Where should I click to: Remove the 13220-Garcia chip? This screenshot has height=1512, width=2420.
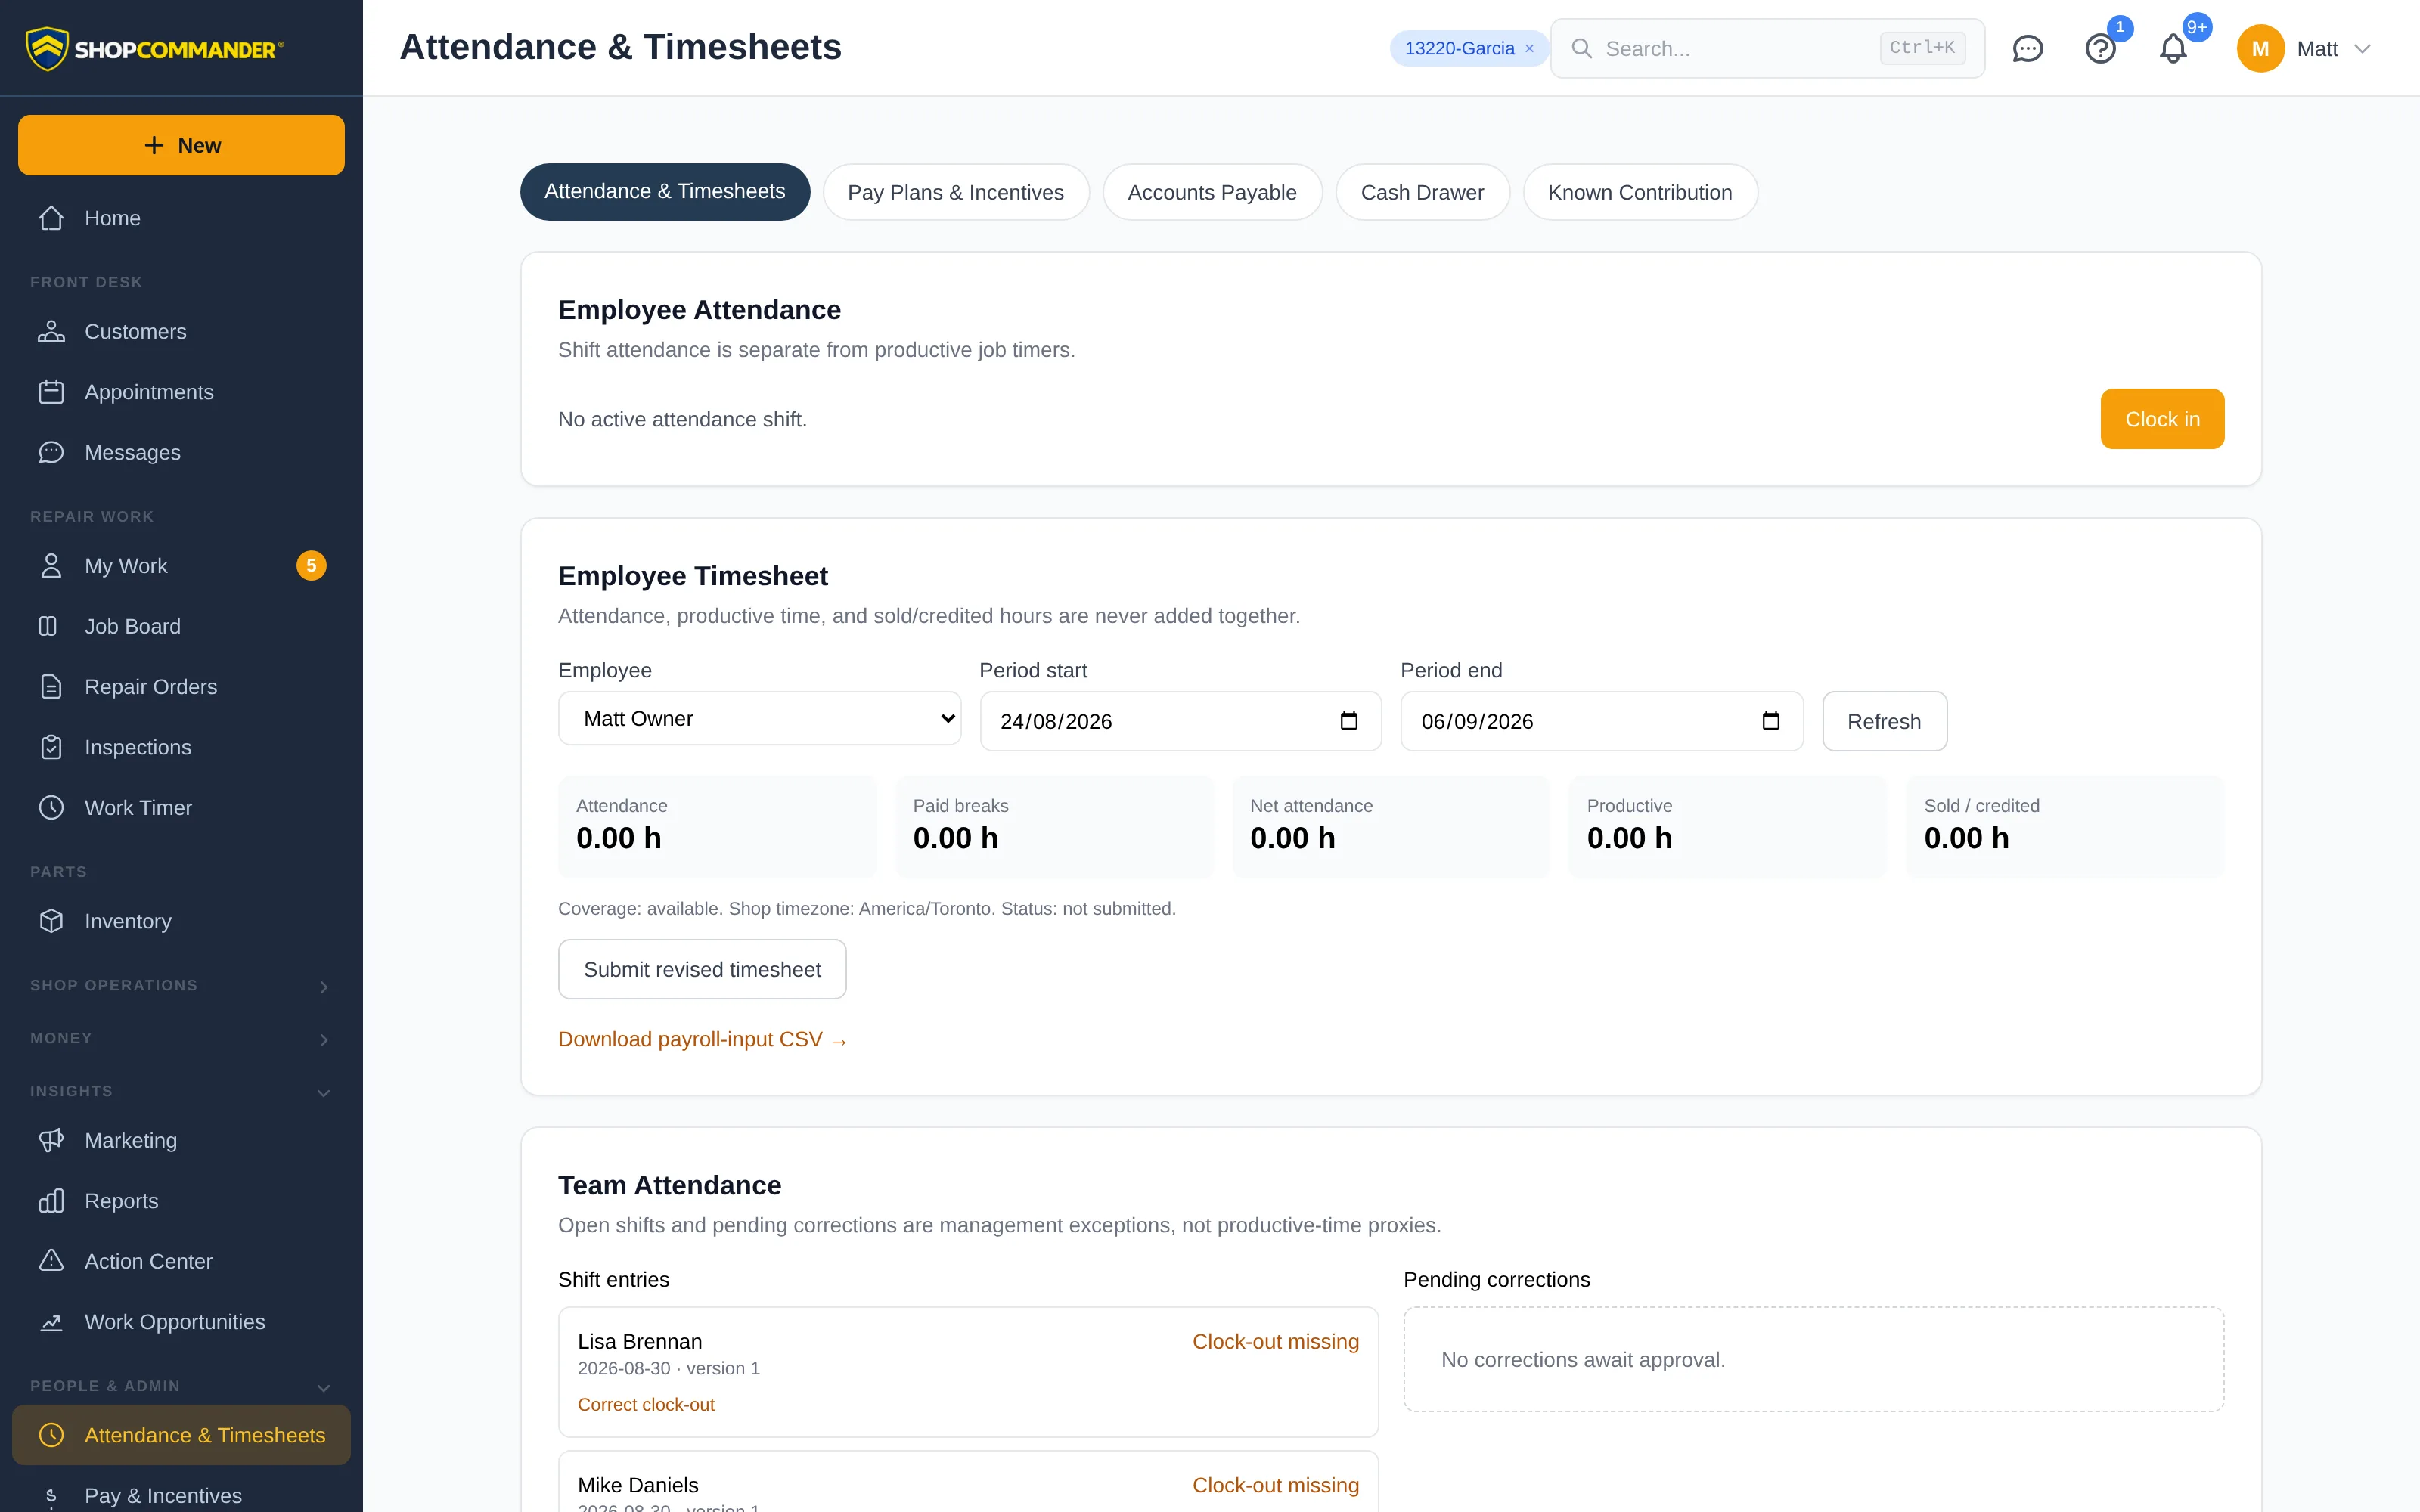click(x=1529, y=49)
